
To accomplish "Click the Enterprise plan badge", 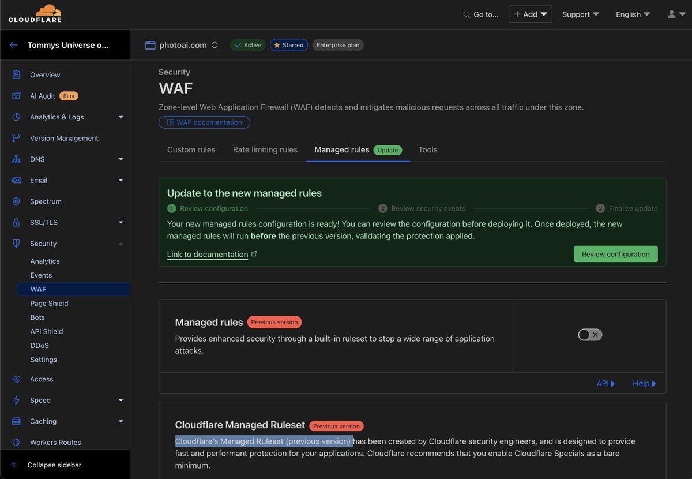I will pos(338,45).
